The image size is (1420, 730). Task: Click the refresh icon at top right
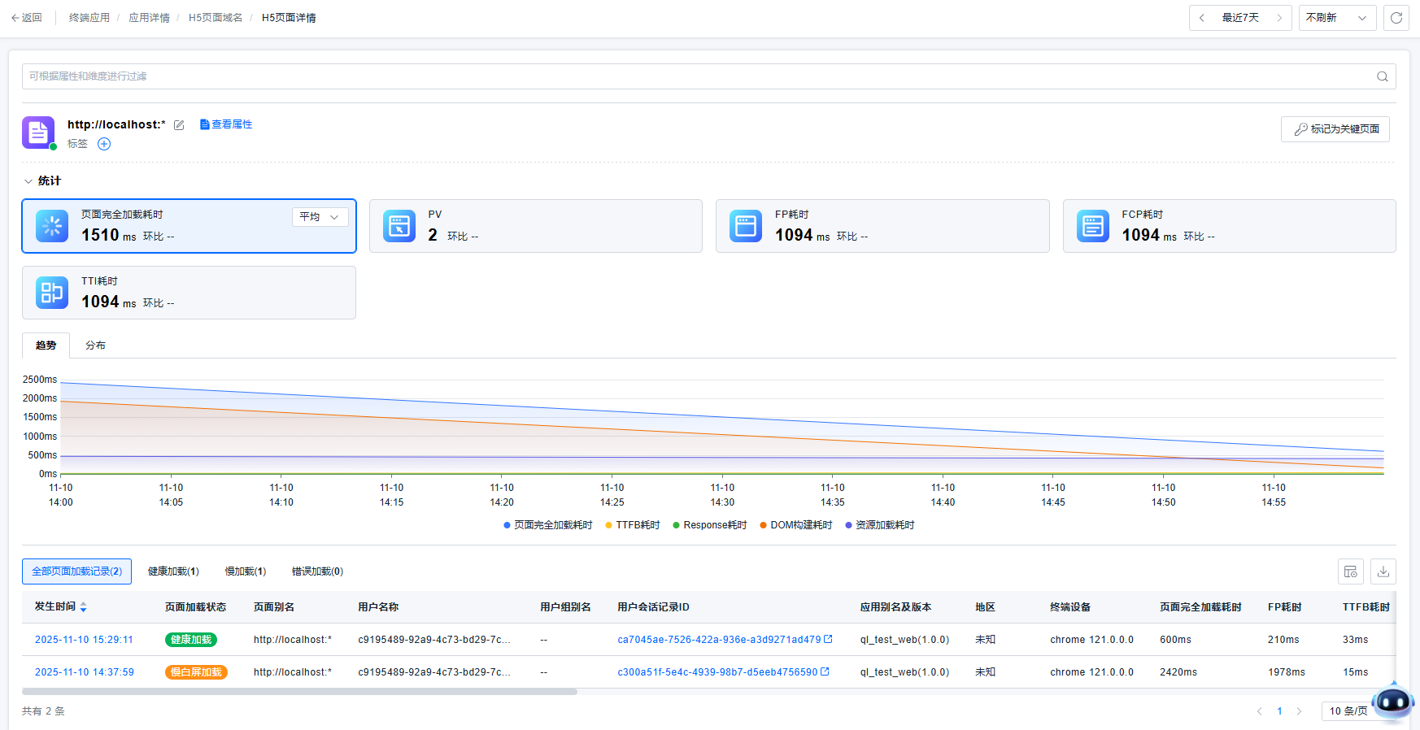tap(1396, 18)
